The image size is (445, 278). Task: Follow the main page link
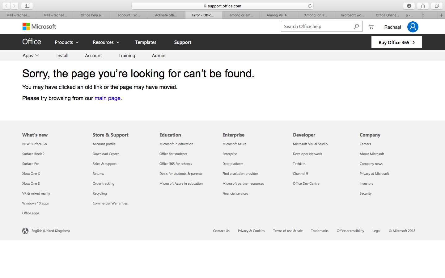(x=108, y=98)
